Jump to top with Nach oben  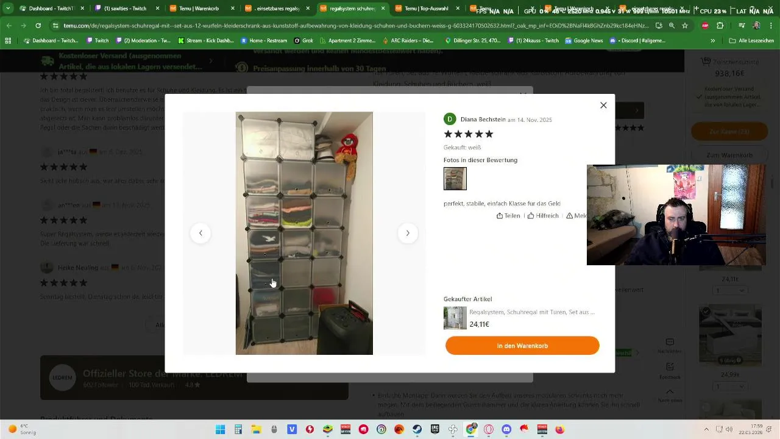click(x=670, y=394)
